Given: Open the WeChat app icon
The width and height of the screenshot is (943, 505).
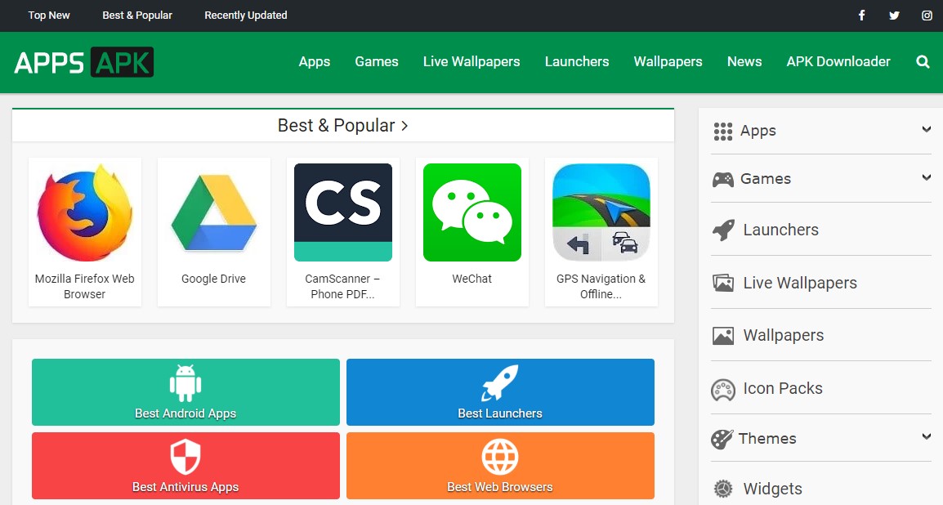Looking at the screenshot, I should [472, 212].
